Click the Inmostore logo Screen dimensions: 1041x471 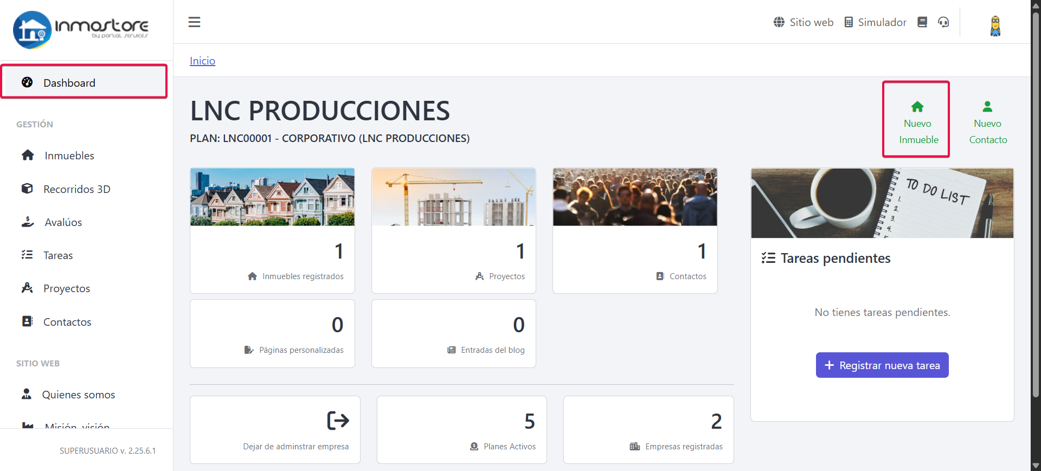pos(81,30)
